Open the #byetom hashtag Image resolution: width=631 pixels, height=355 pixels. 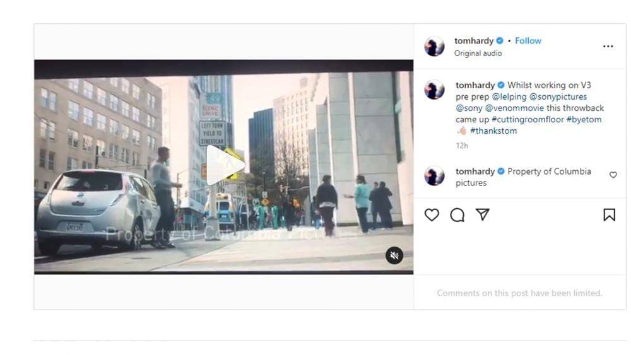(584, 119)
